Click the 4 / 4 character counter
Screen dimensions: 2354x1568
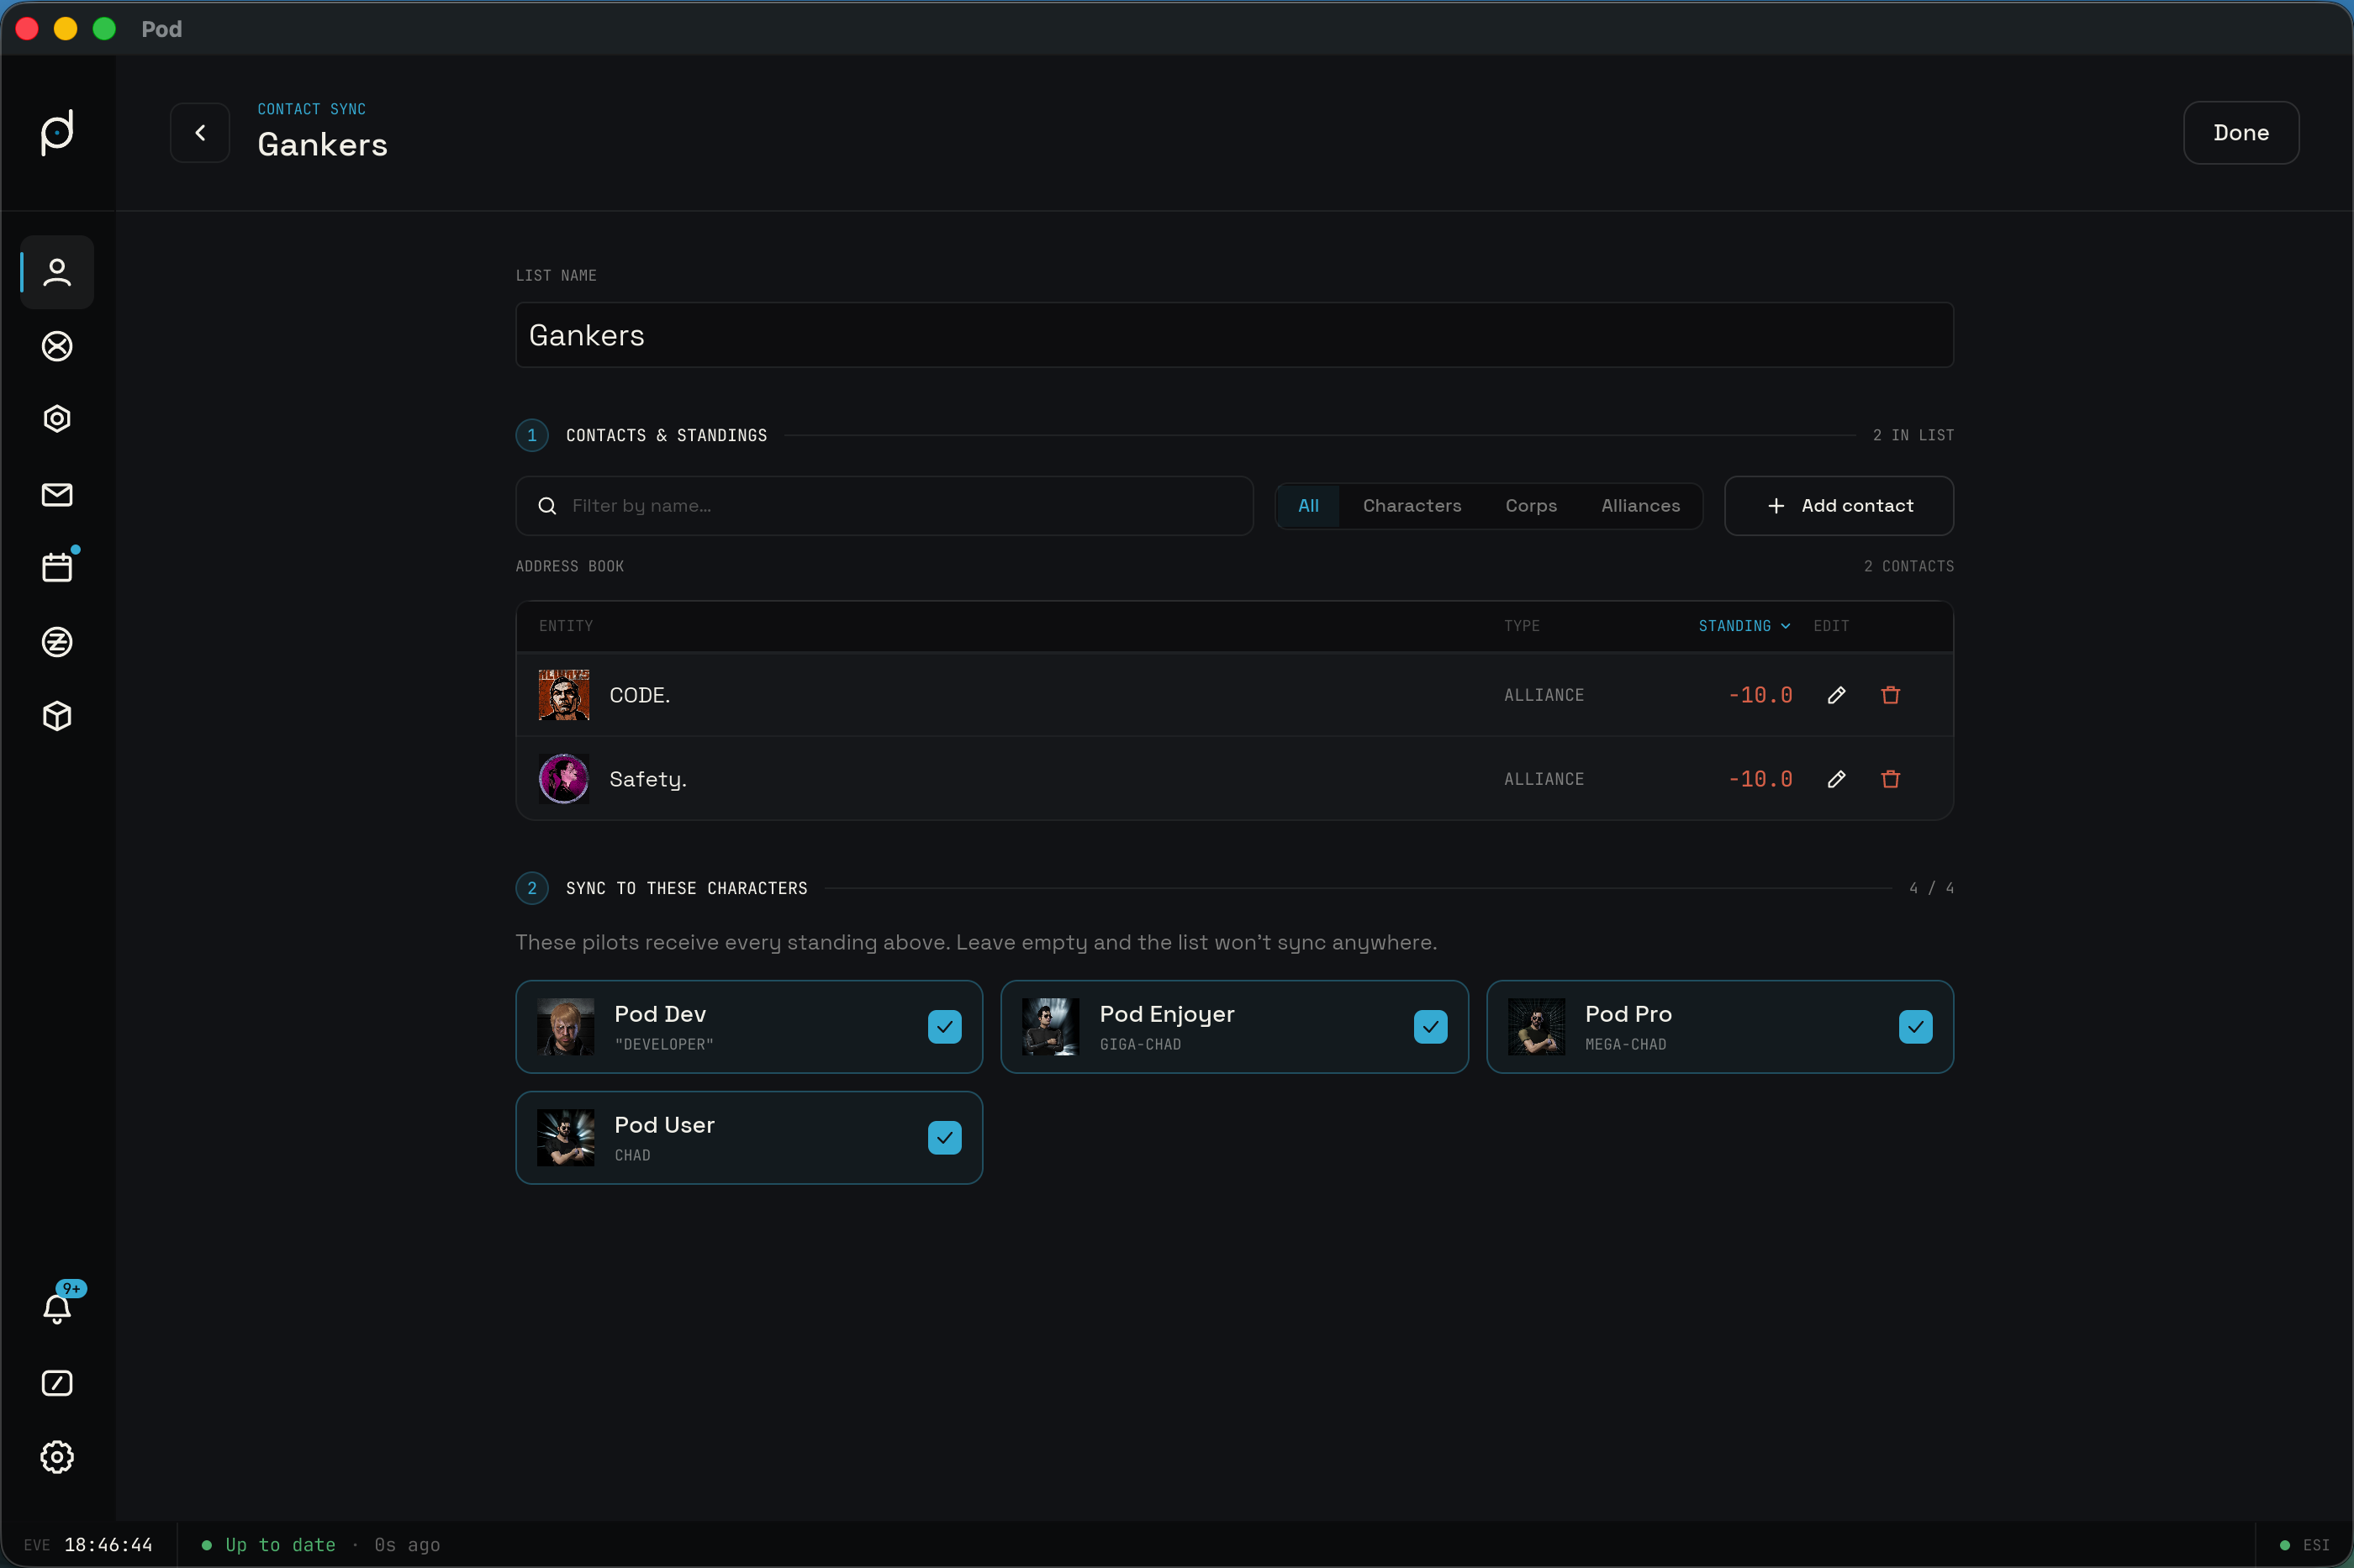click(x=1931, y=888)
